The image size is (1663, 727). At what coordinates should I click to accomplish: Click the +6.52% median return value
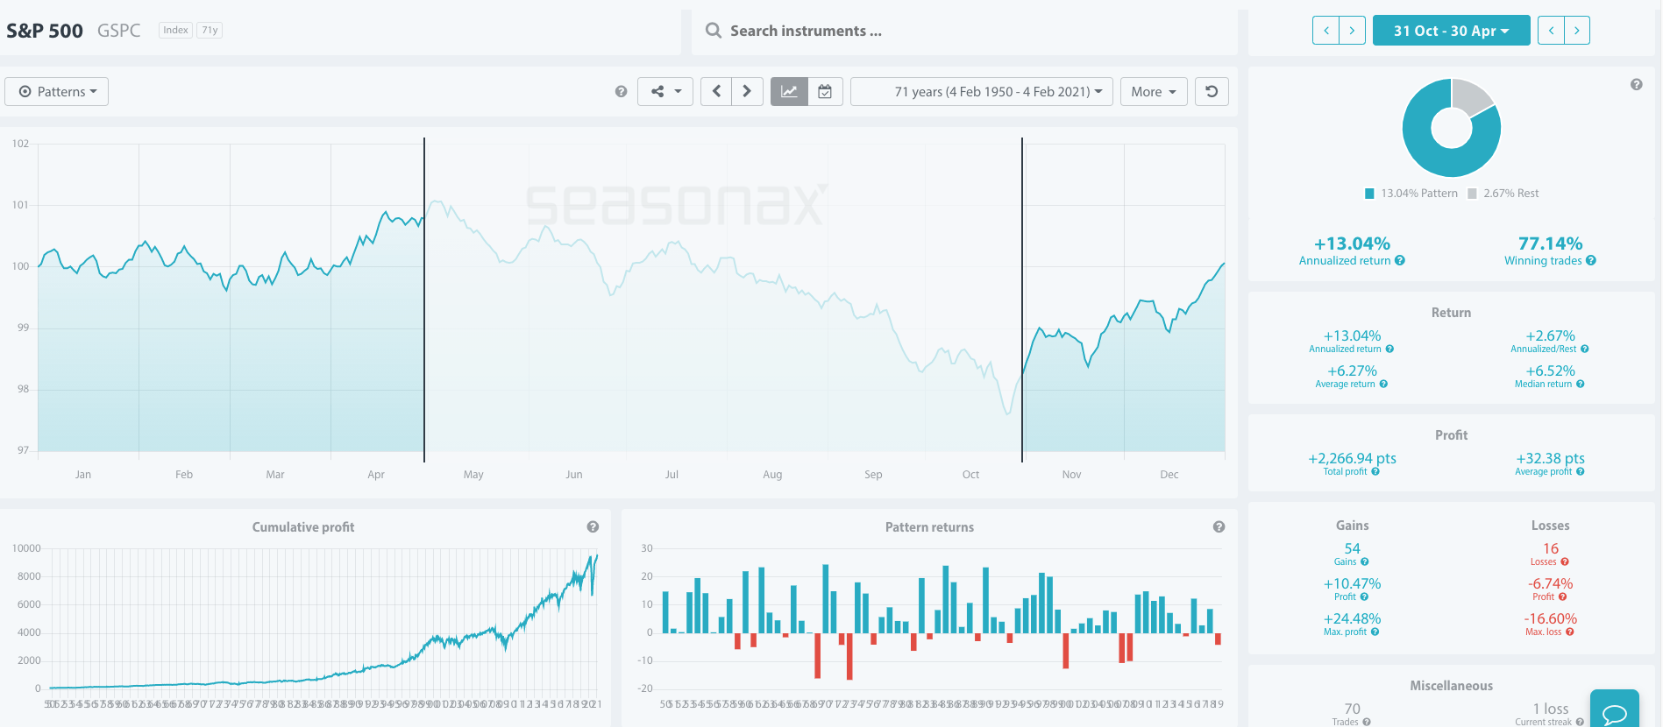pyautogui.click(x=1550, y=371)
